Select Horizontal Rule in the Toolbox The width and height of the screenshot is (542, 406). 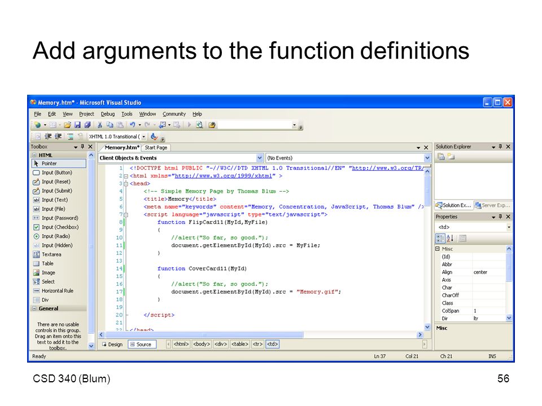pos(59,291)
